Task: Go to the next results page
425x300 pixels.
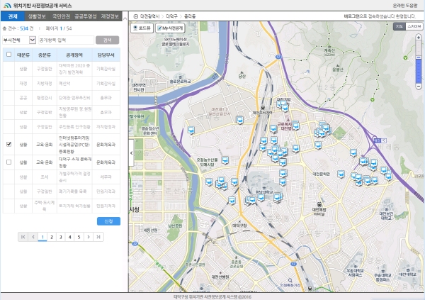Action: (89, 237)
